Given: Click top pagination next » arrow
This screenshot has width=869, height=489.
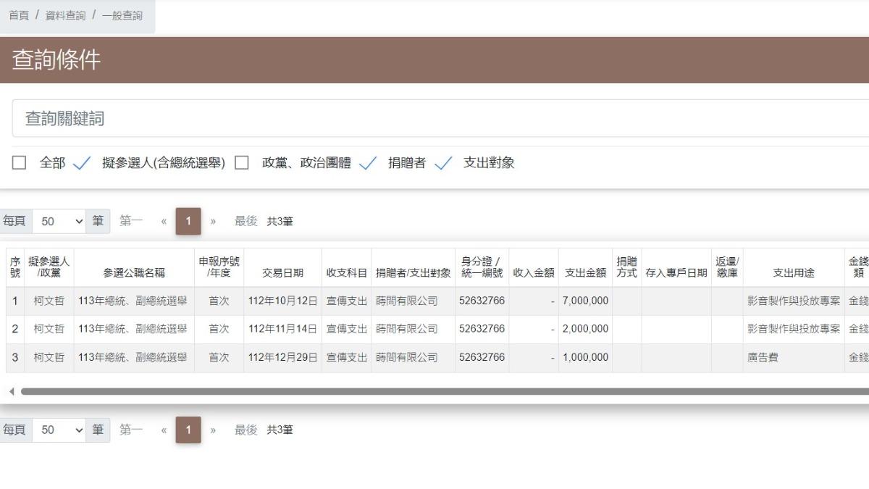Looking at the screenshot, I should 213,222.
